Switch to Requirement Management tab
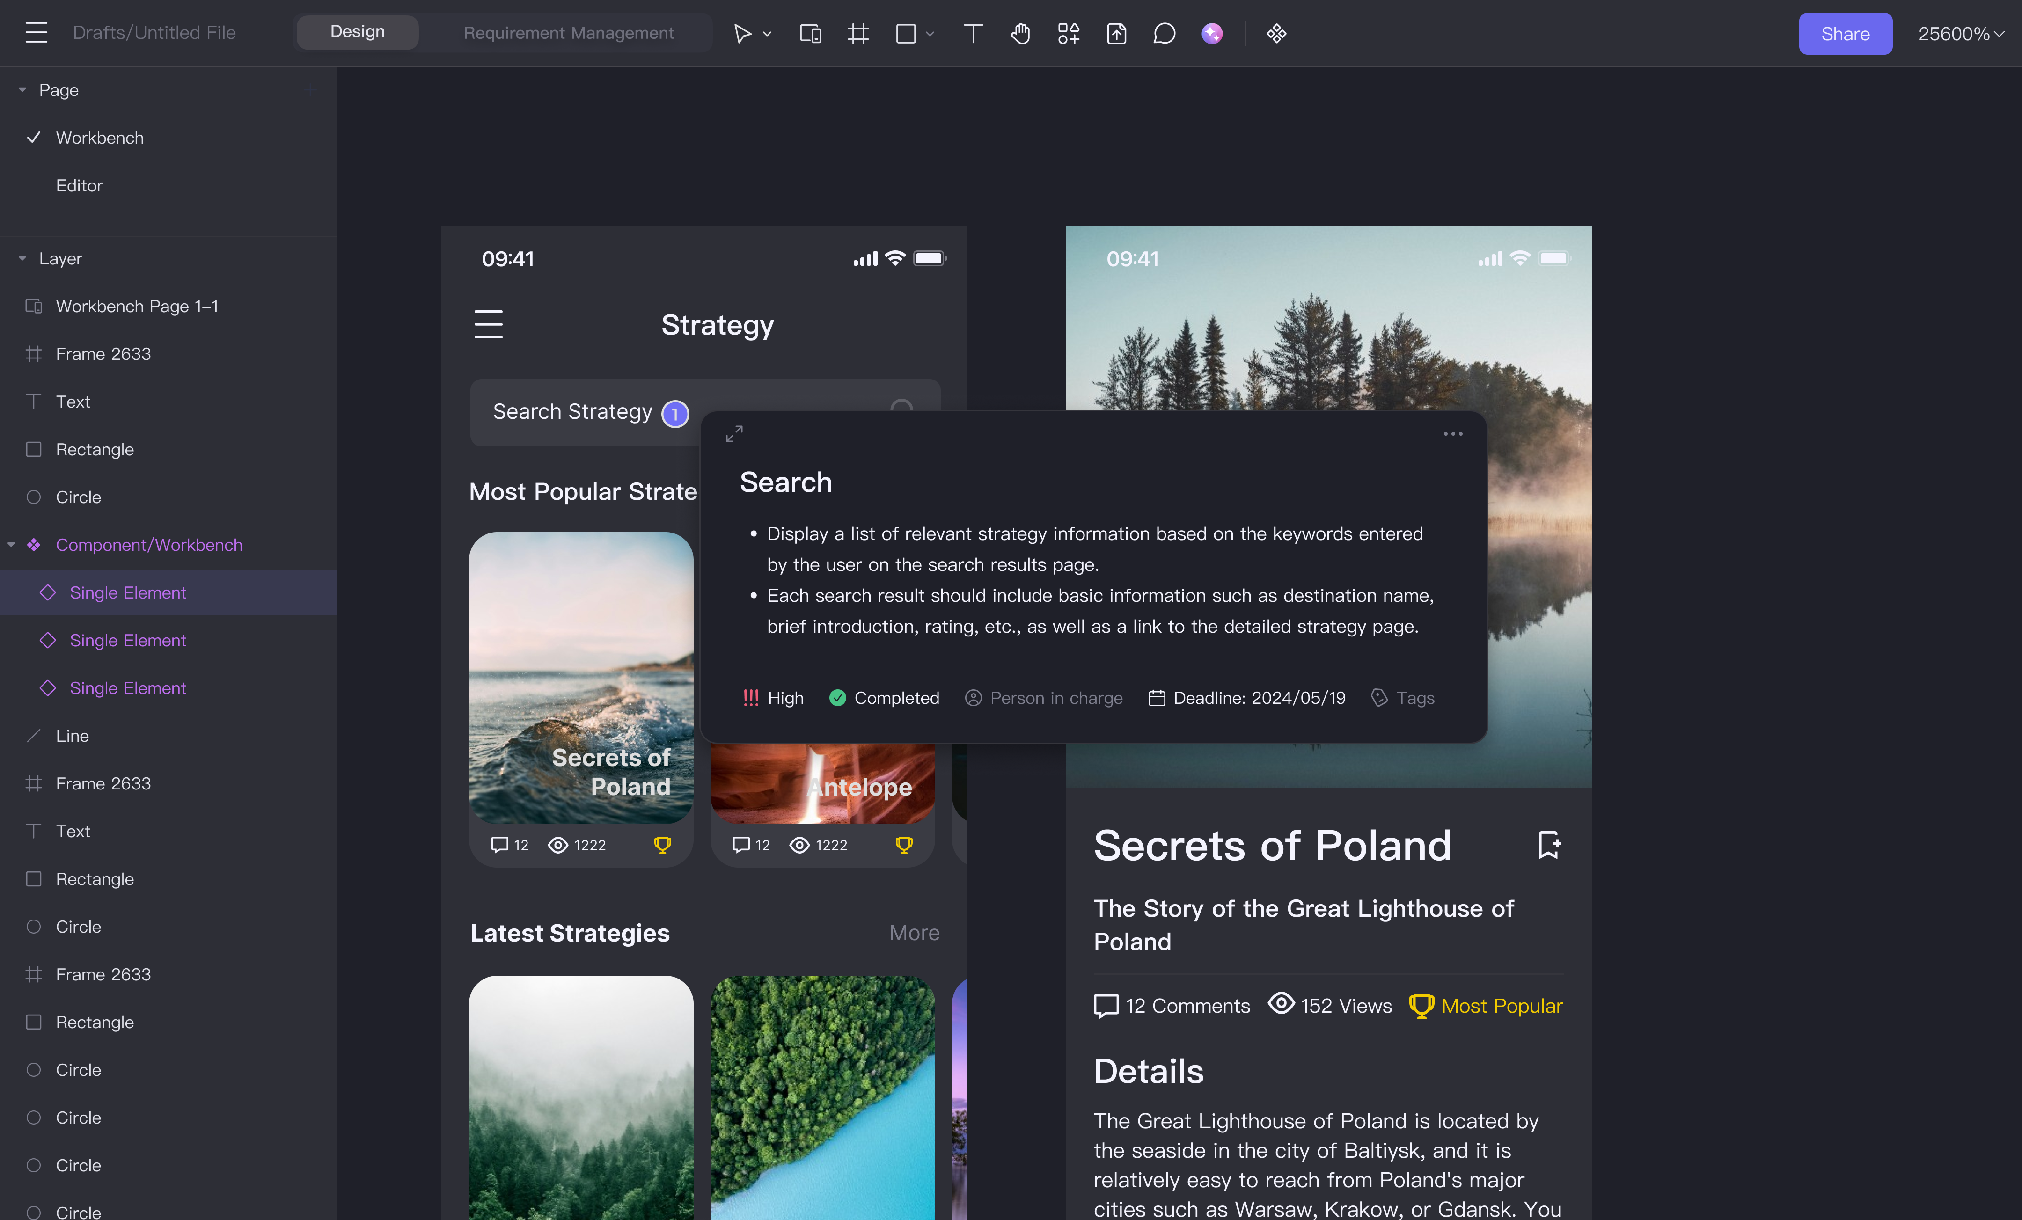 [x=568, y=33]
